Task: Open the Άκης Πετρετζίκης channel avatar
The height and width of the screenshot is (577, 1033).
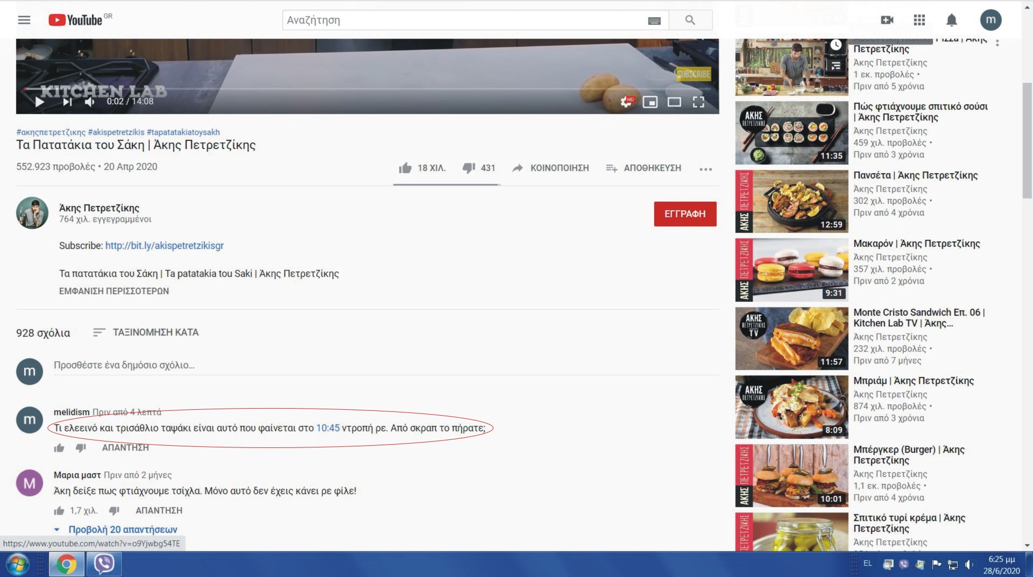Action: pyautogui.click(x=32, y=213)
